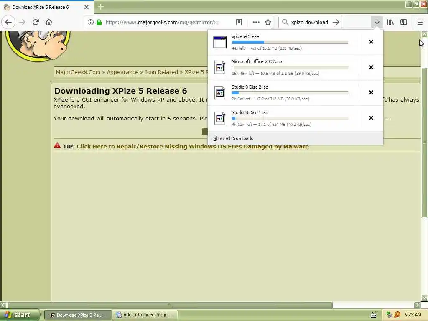Click Studio 8 Disc 1.iso progress bar
Viewport: 428px width, 321px height.
pyautogui.click(x=290, y=118)
